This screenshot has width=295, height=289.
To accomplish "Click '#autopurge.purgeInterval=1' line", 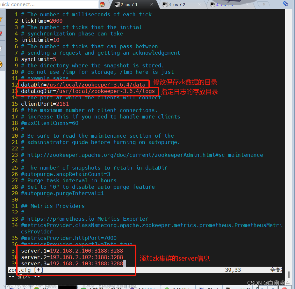I will click(x=62, y=193).
